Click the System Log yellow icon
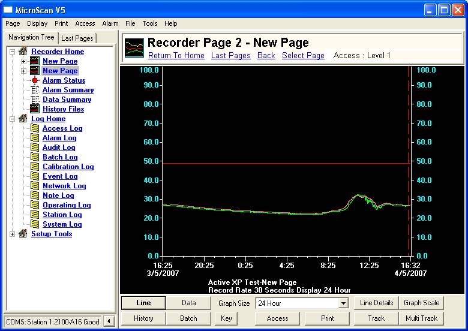468x331 pixels. pos(35,224)
